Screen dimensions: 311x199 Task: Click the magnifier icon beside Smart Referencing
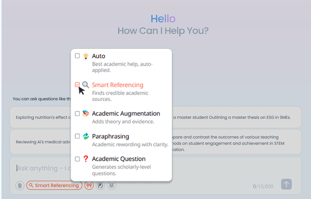click(86, 85)
